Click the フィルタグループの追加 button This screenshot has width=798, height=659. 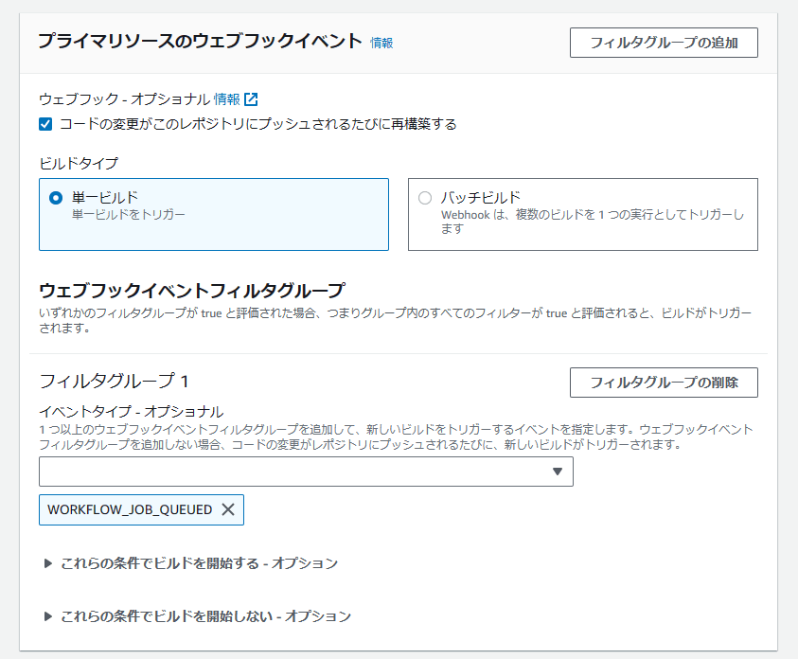coord(664,43)
